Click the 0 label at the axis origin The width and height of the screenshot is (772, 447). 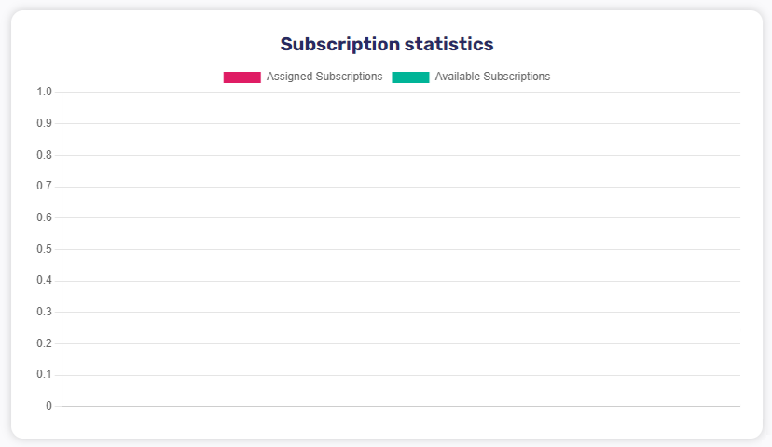(48, 406)
